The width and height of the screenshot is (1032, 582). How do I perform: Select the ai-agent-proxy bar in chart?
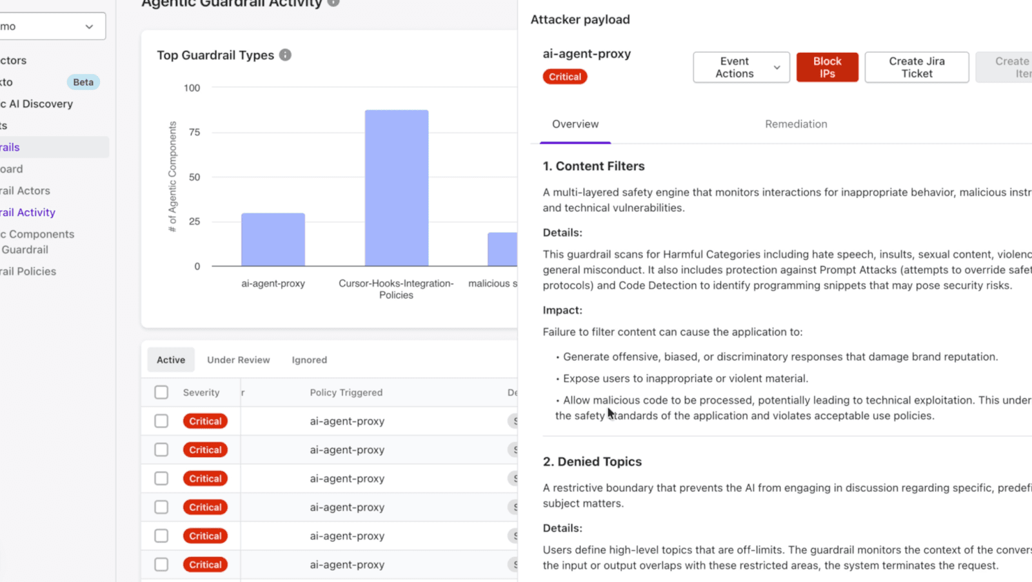click(273, 239)
